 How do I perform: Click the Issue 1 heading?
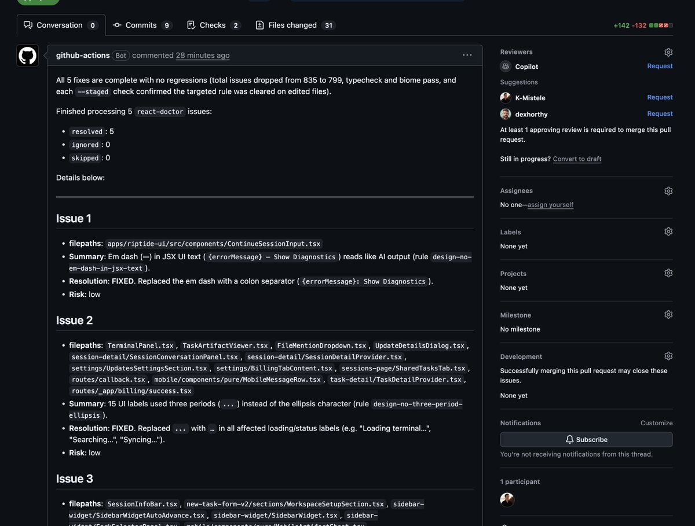click(x=74, y=219)
